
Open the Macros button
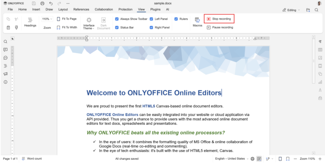click(197, 22)
